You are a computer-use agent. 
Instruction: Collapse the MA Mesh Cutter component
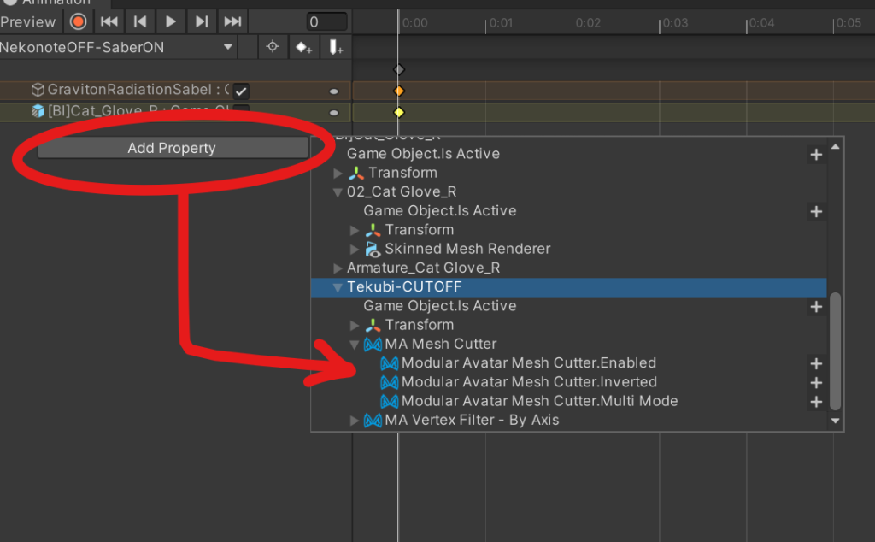tap(355, 345)
